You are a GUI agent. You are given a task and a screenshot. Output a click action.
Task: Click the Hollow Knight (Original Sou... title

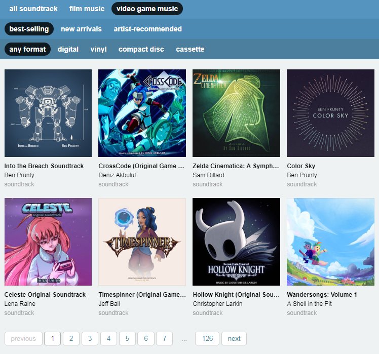pyautogui.click(x=236, y=295)
